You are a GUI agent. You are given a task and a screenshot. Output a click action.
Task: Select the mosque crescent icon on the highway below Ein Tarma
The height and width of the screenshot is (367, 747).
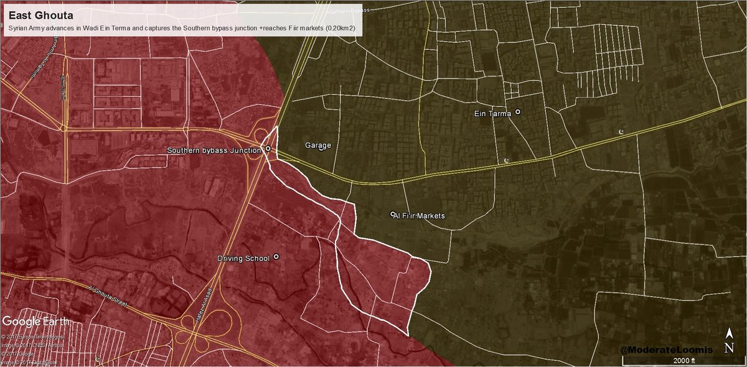[506, 160]
